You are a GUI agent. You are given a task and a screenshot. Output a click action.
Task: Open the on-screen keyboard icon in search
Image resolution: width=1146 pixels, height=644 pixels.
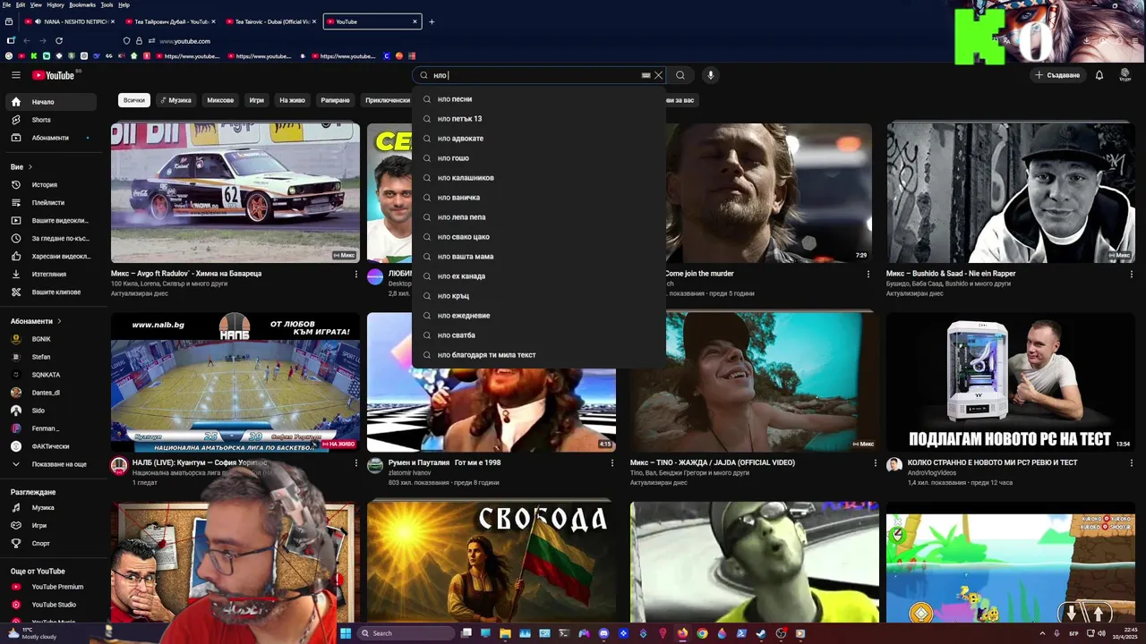tap(646, 75)
